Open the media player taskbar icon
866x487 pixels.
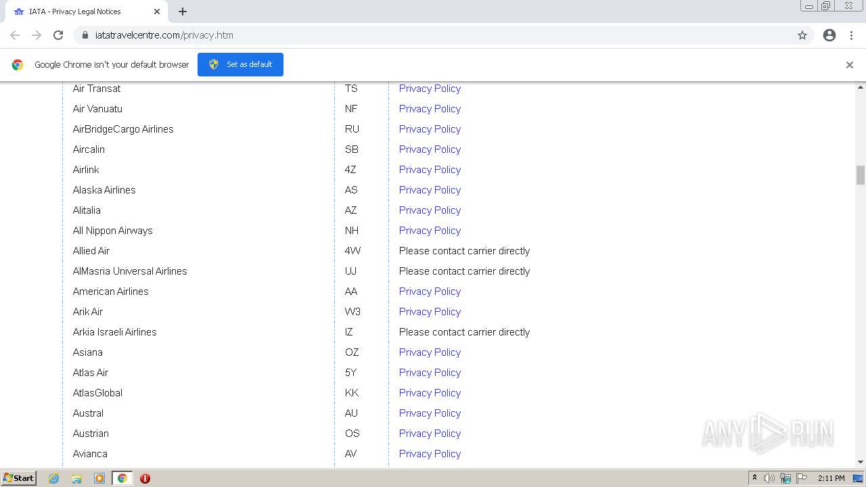99,478
